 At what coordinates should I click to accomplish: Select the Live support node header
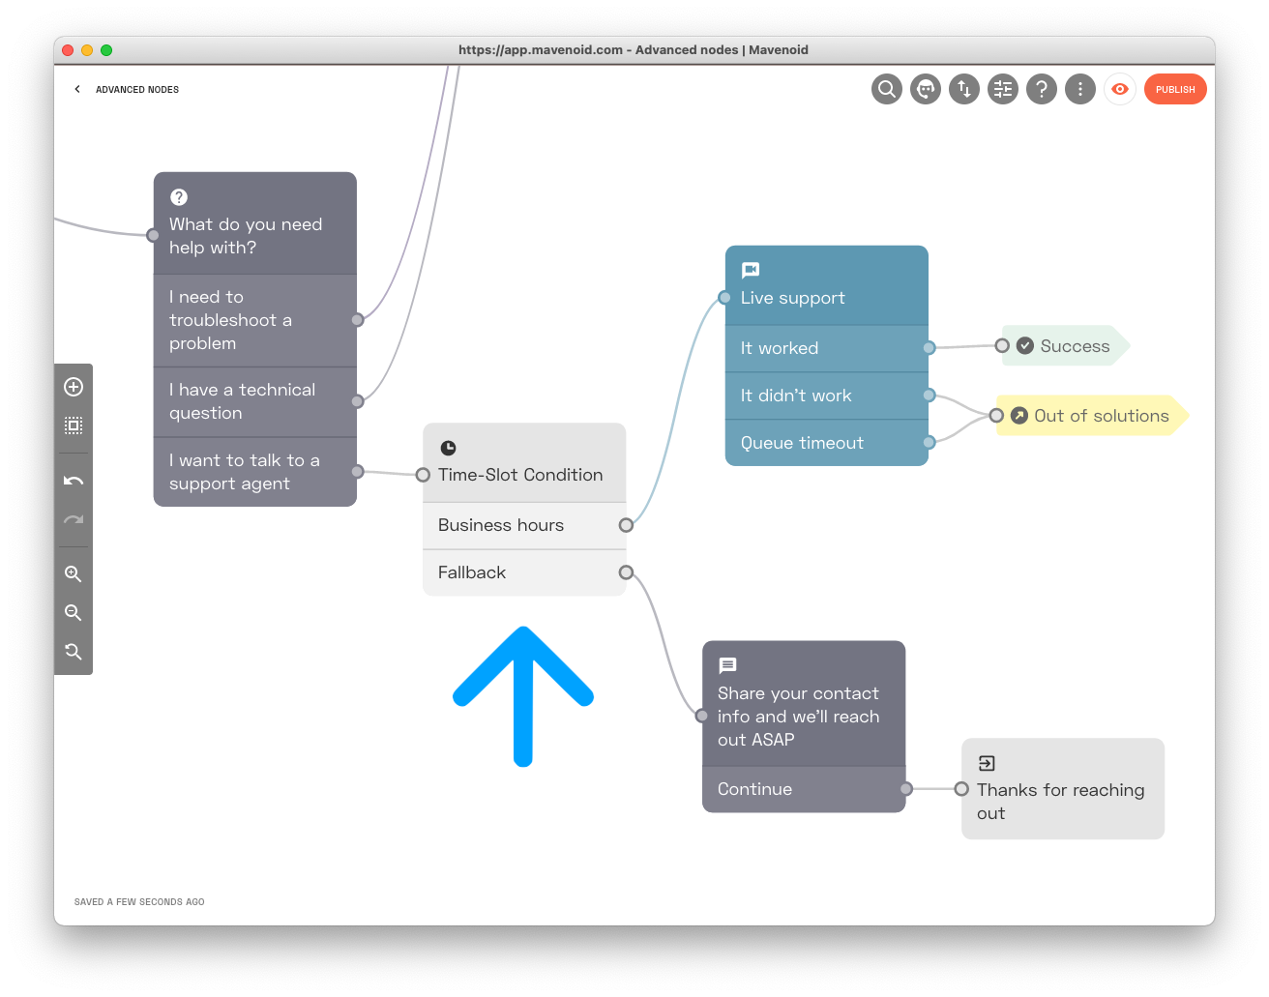pos(826,285)
